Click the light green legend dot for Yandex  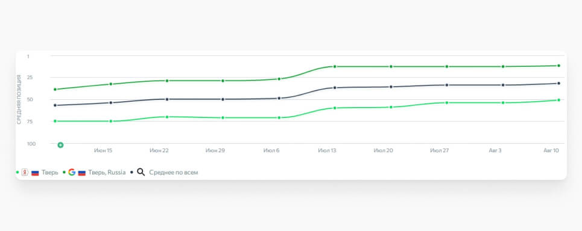click(x=17, y=173)
